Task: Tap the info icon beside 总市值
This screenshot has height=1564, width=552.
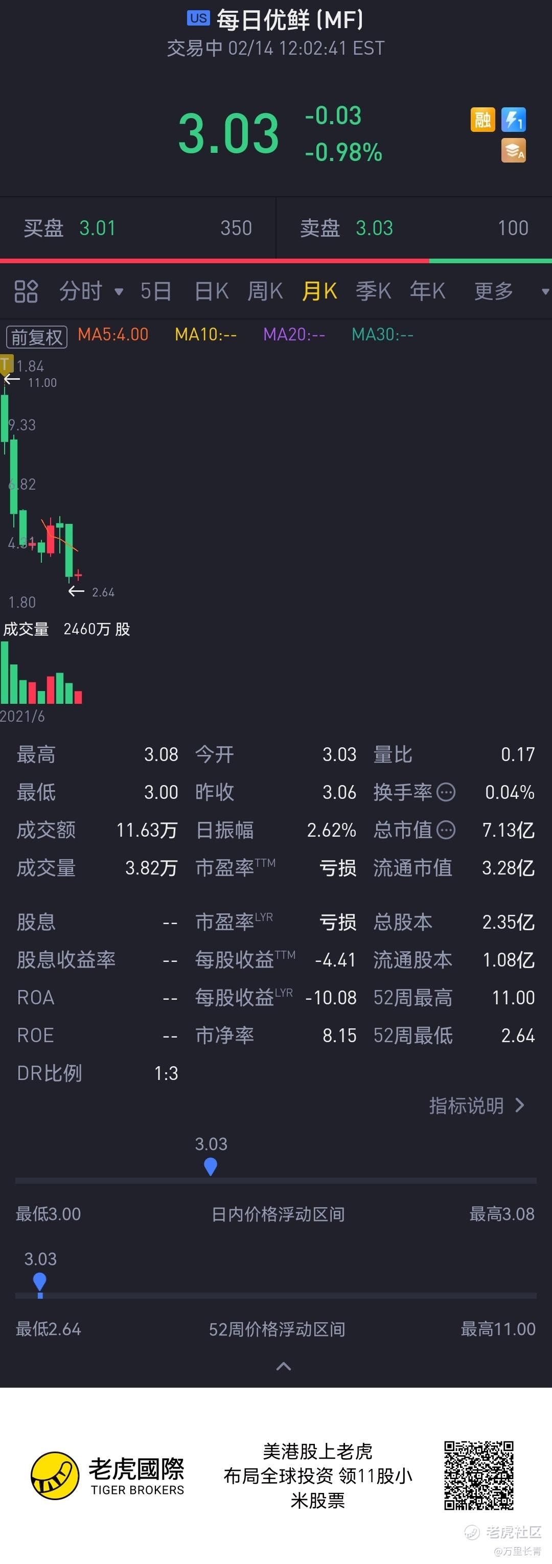Action: click(x=446, y=830)
